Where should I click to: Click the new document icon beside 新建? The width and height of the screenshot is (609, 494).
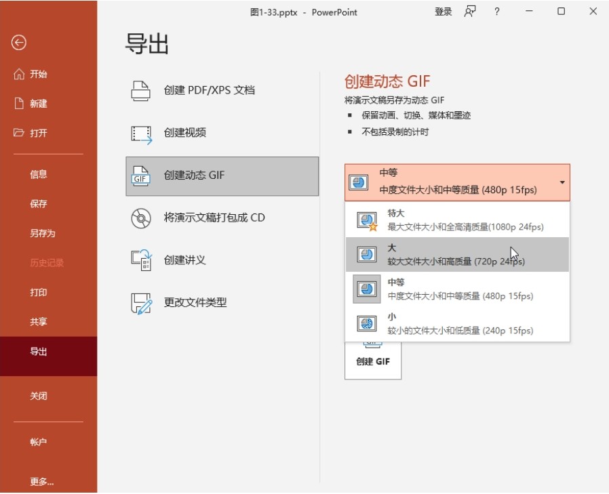click(18, 103)
